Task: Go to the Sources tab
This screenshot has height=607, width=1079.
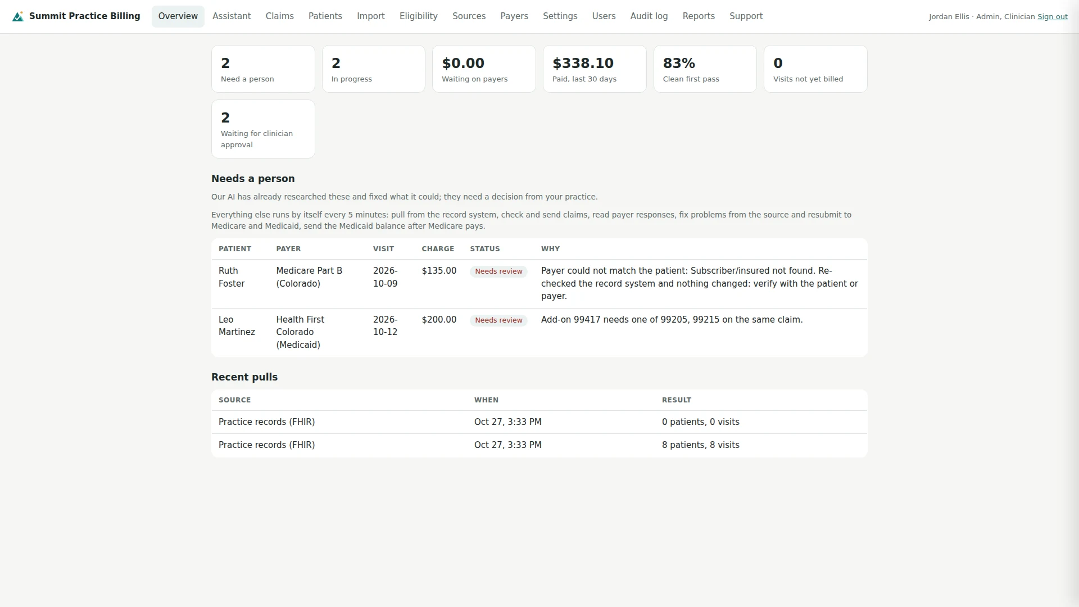Action: pos(469,16)
